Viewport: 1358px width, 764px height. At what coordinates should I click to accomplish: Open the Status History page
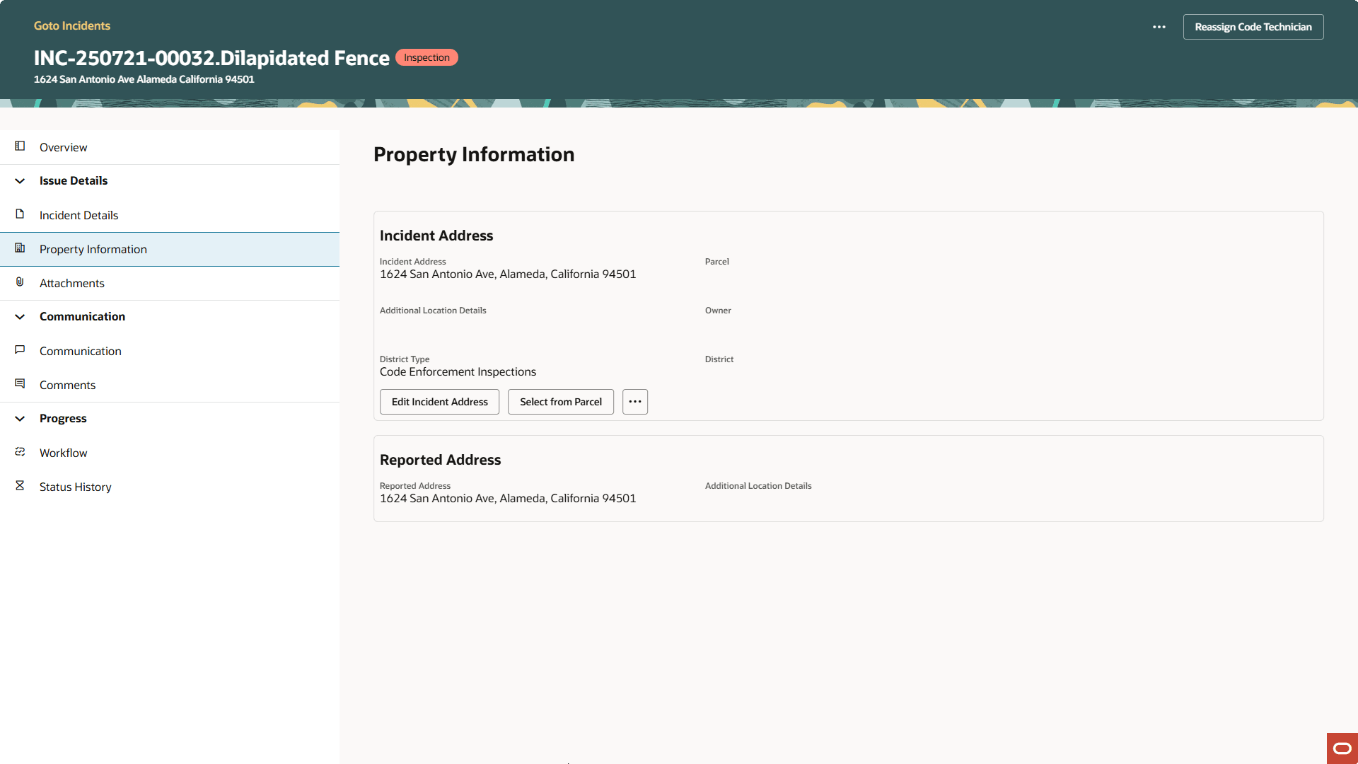[75, 487]
